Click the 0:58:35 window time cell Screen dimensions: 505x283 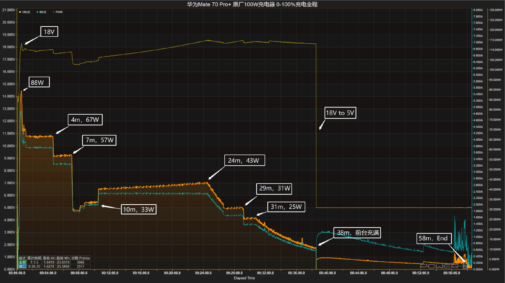(x=34, y=266)
